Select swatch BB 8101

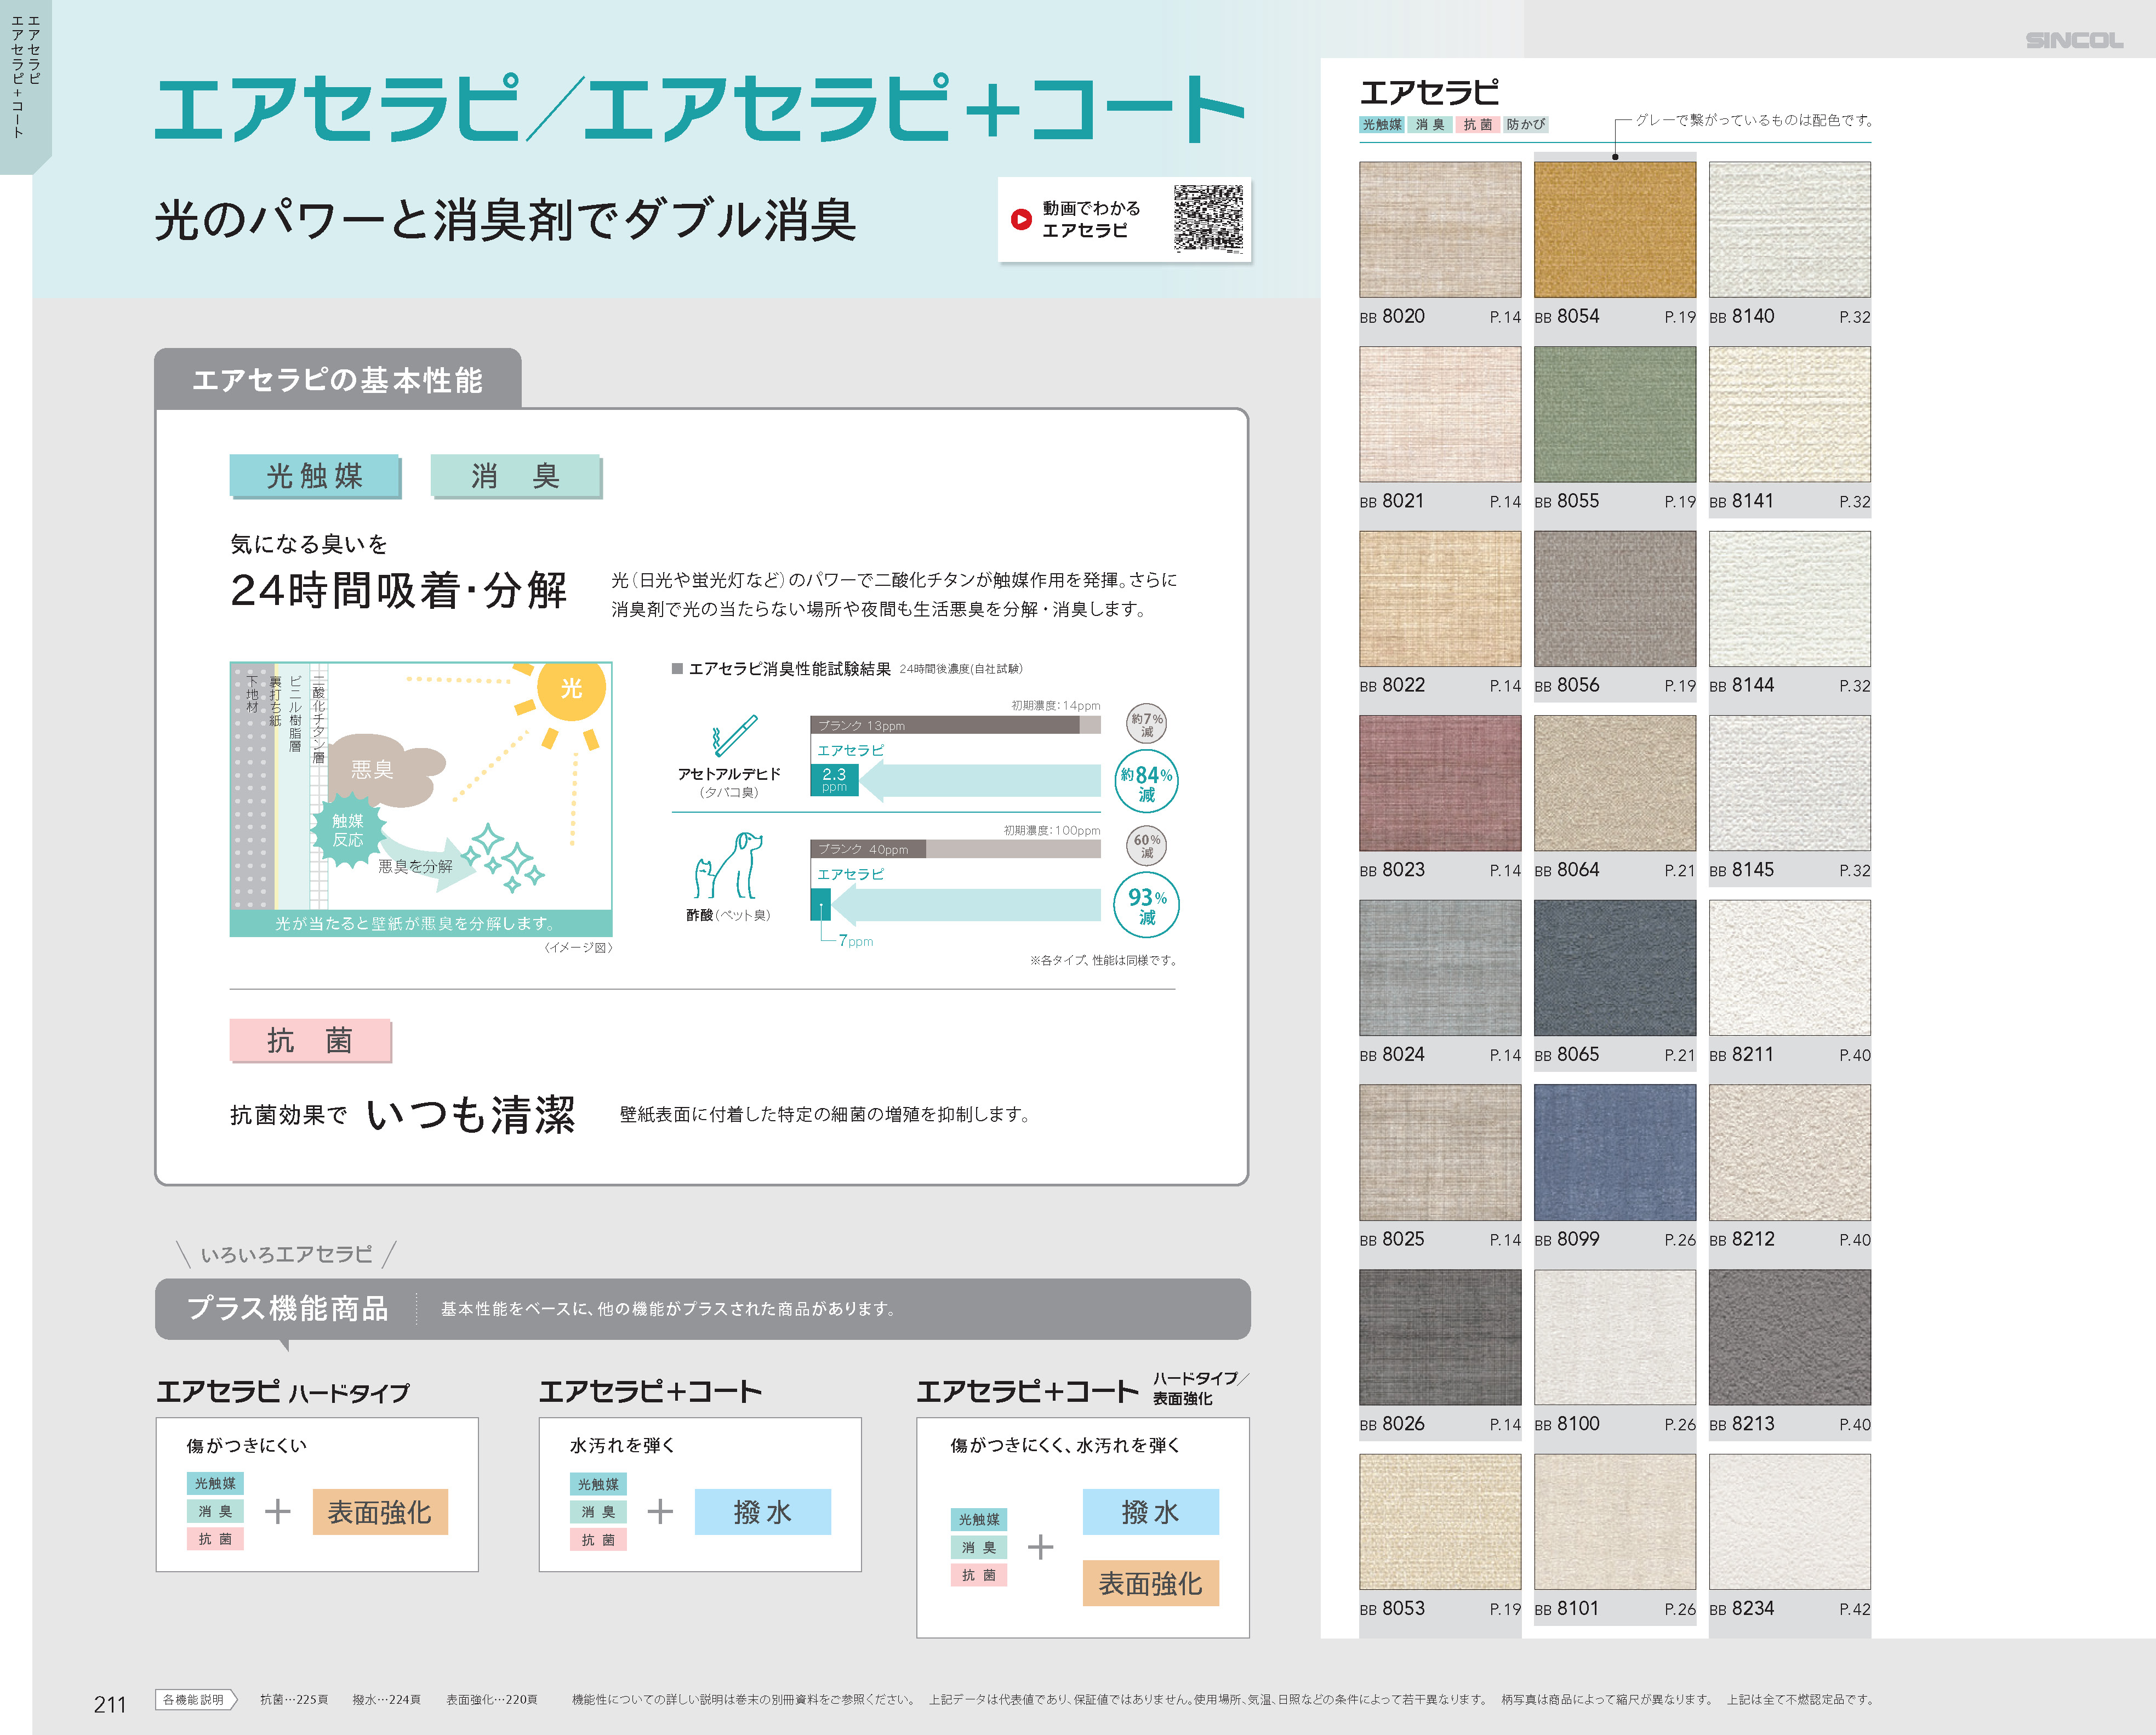pos(1614,1521)
